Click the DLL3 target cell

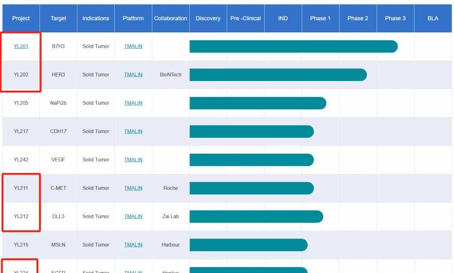point(58,216)
